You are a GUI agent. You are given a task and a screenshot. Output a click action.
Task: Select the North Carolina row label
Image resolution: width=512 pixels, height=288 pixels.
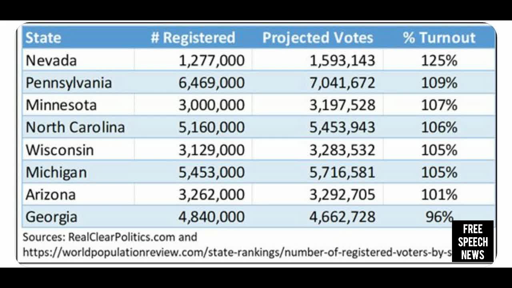pyautogui.click(x=75, y=127)
